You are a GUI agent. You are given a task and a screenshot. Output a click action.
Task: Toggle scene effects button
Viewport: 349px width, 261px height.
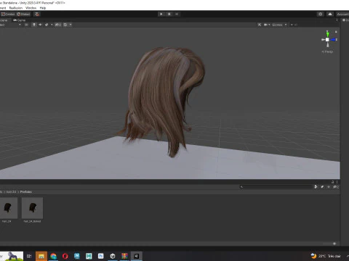click(x=47, y=25)
